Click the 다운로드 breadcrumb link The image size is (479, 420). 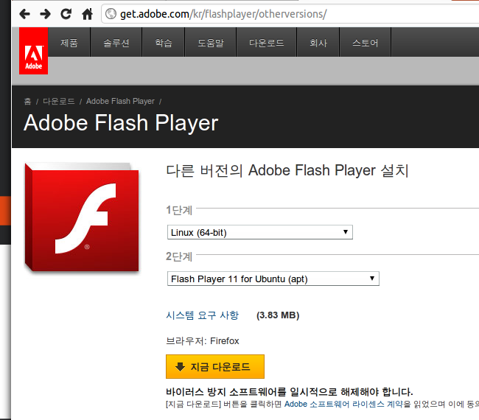point(59,101)
